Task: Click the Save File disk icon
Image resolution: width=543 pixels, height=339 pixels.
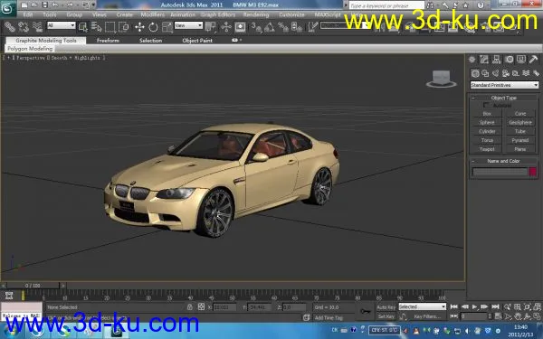Action: point(44,5)
